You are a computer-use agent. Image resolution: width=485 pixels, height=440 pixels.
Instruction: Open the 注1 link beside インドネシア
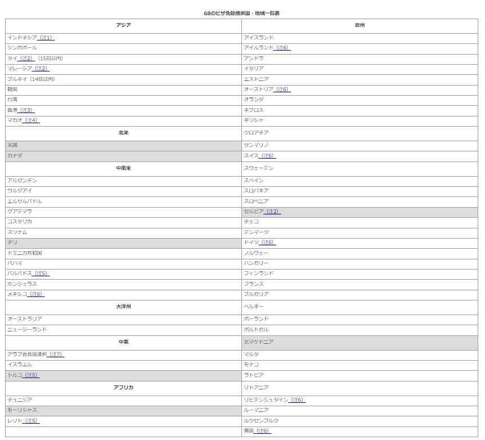click(x=46, y=38)
